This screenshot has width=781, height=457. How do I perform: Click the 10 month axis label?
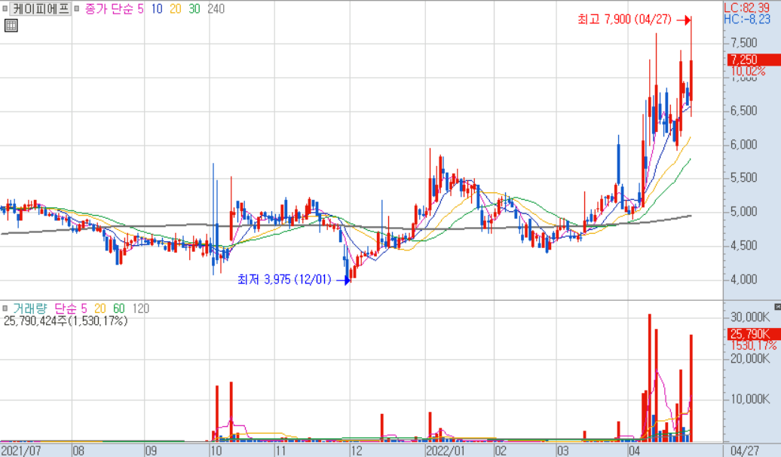pyautogui.click(x=216, y=451)
